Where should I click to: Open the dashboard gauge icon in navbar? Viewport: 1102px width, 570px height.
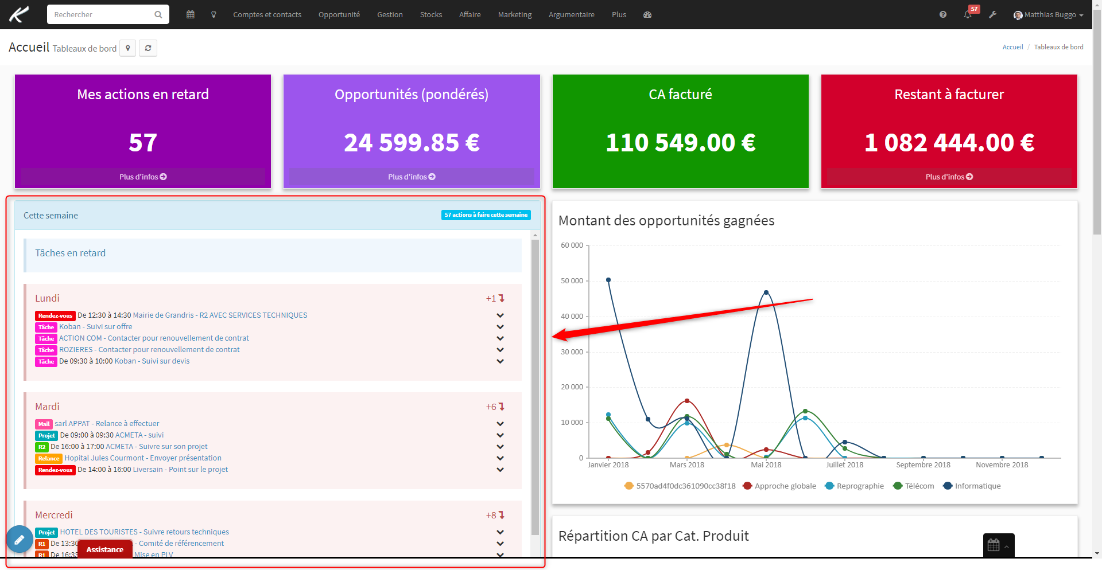(647, 15)
